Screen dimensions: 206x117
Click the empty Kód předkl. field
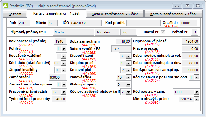[x=143, y=23]
